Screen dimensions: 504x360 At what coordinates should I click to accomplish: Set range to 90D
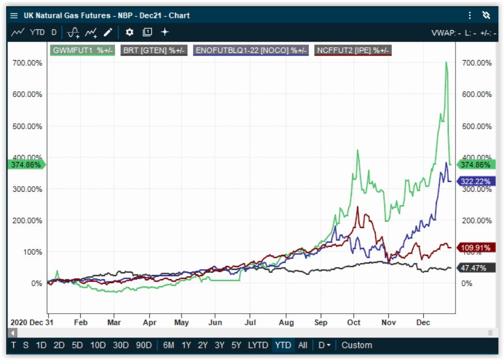pos(144,345)
